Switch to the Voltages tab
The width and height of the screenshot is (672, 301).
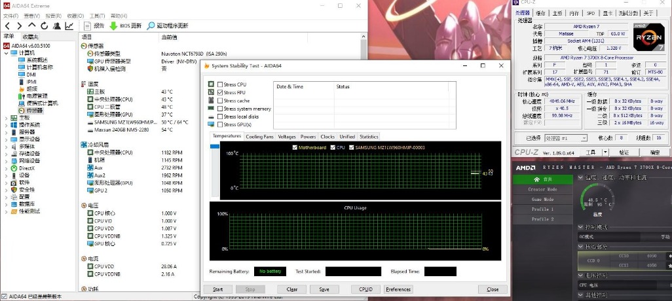point(287,137)
